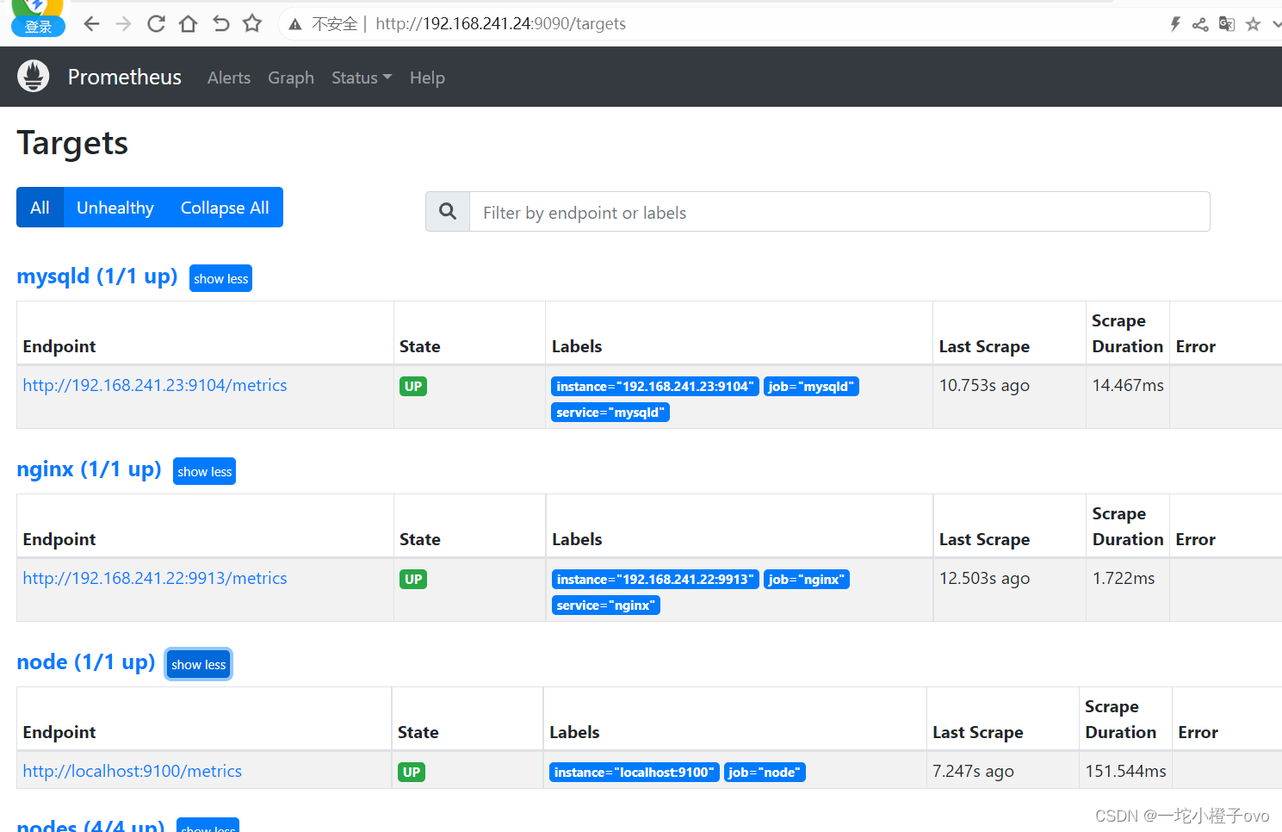Click the Prometheus flame logo icon

34,77
